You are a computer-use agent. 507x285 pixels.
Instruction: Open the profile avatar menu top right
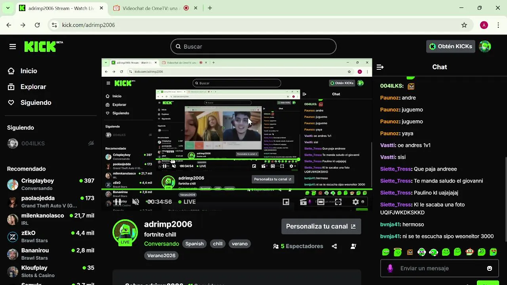point(485,46)
